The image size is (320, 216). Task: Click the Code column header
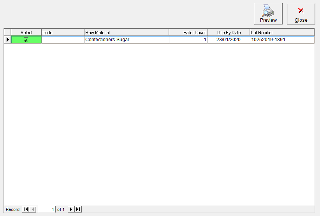pyautogui.click(x=63, y=33)
